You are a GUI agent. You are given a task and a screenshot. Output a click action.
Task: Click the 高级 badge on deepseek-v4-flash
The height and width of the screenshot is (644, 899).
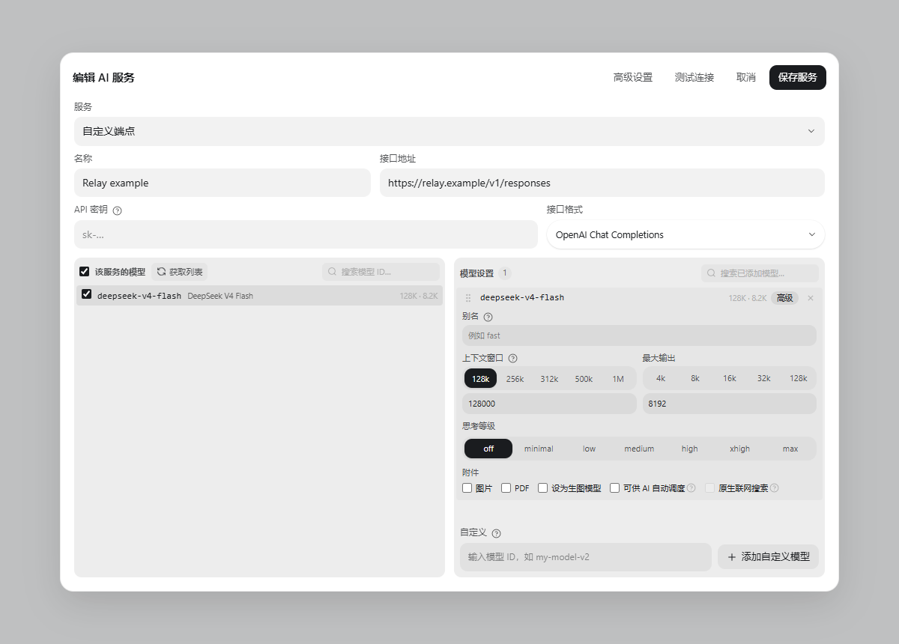pyautogui.click(x=784, y=298)
